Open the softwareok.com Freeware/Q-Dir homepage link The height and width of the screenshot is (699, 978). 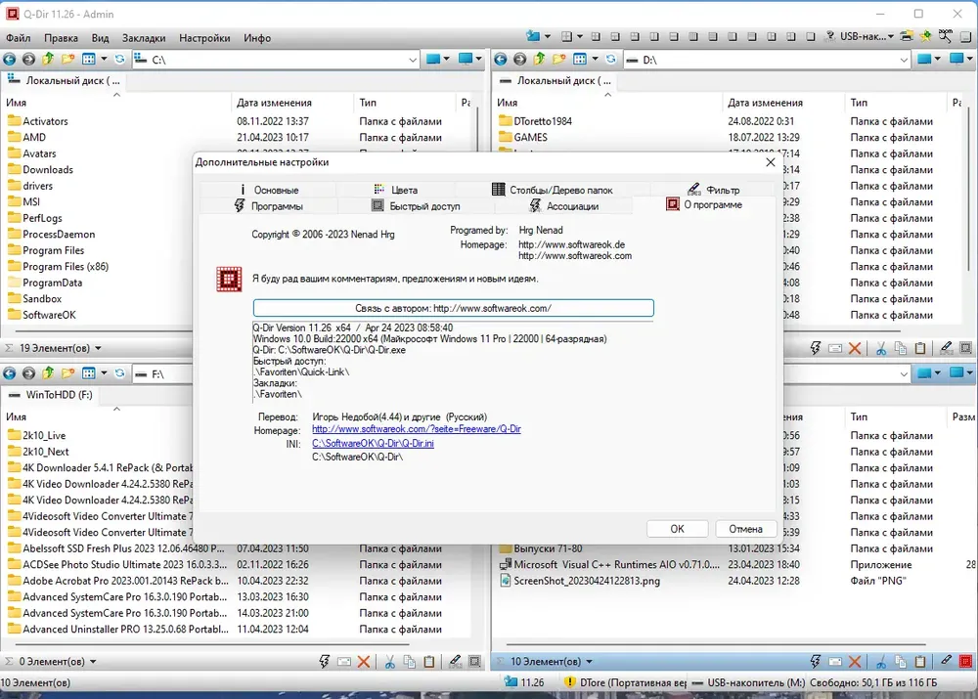tap(416, 429)
